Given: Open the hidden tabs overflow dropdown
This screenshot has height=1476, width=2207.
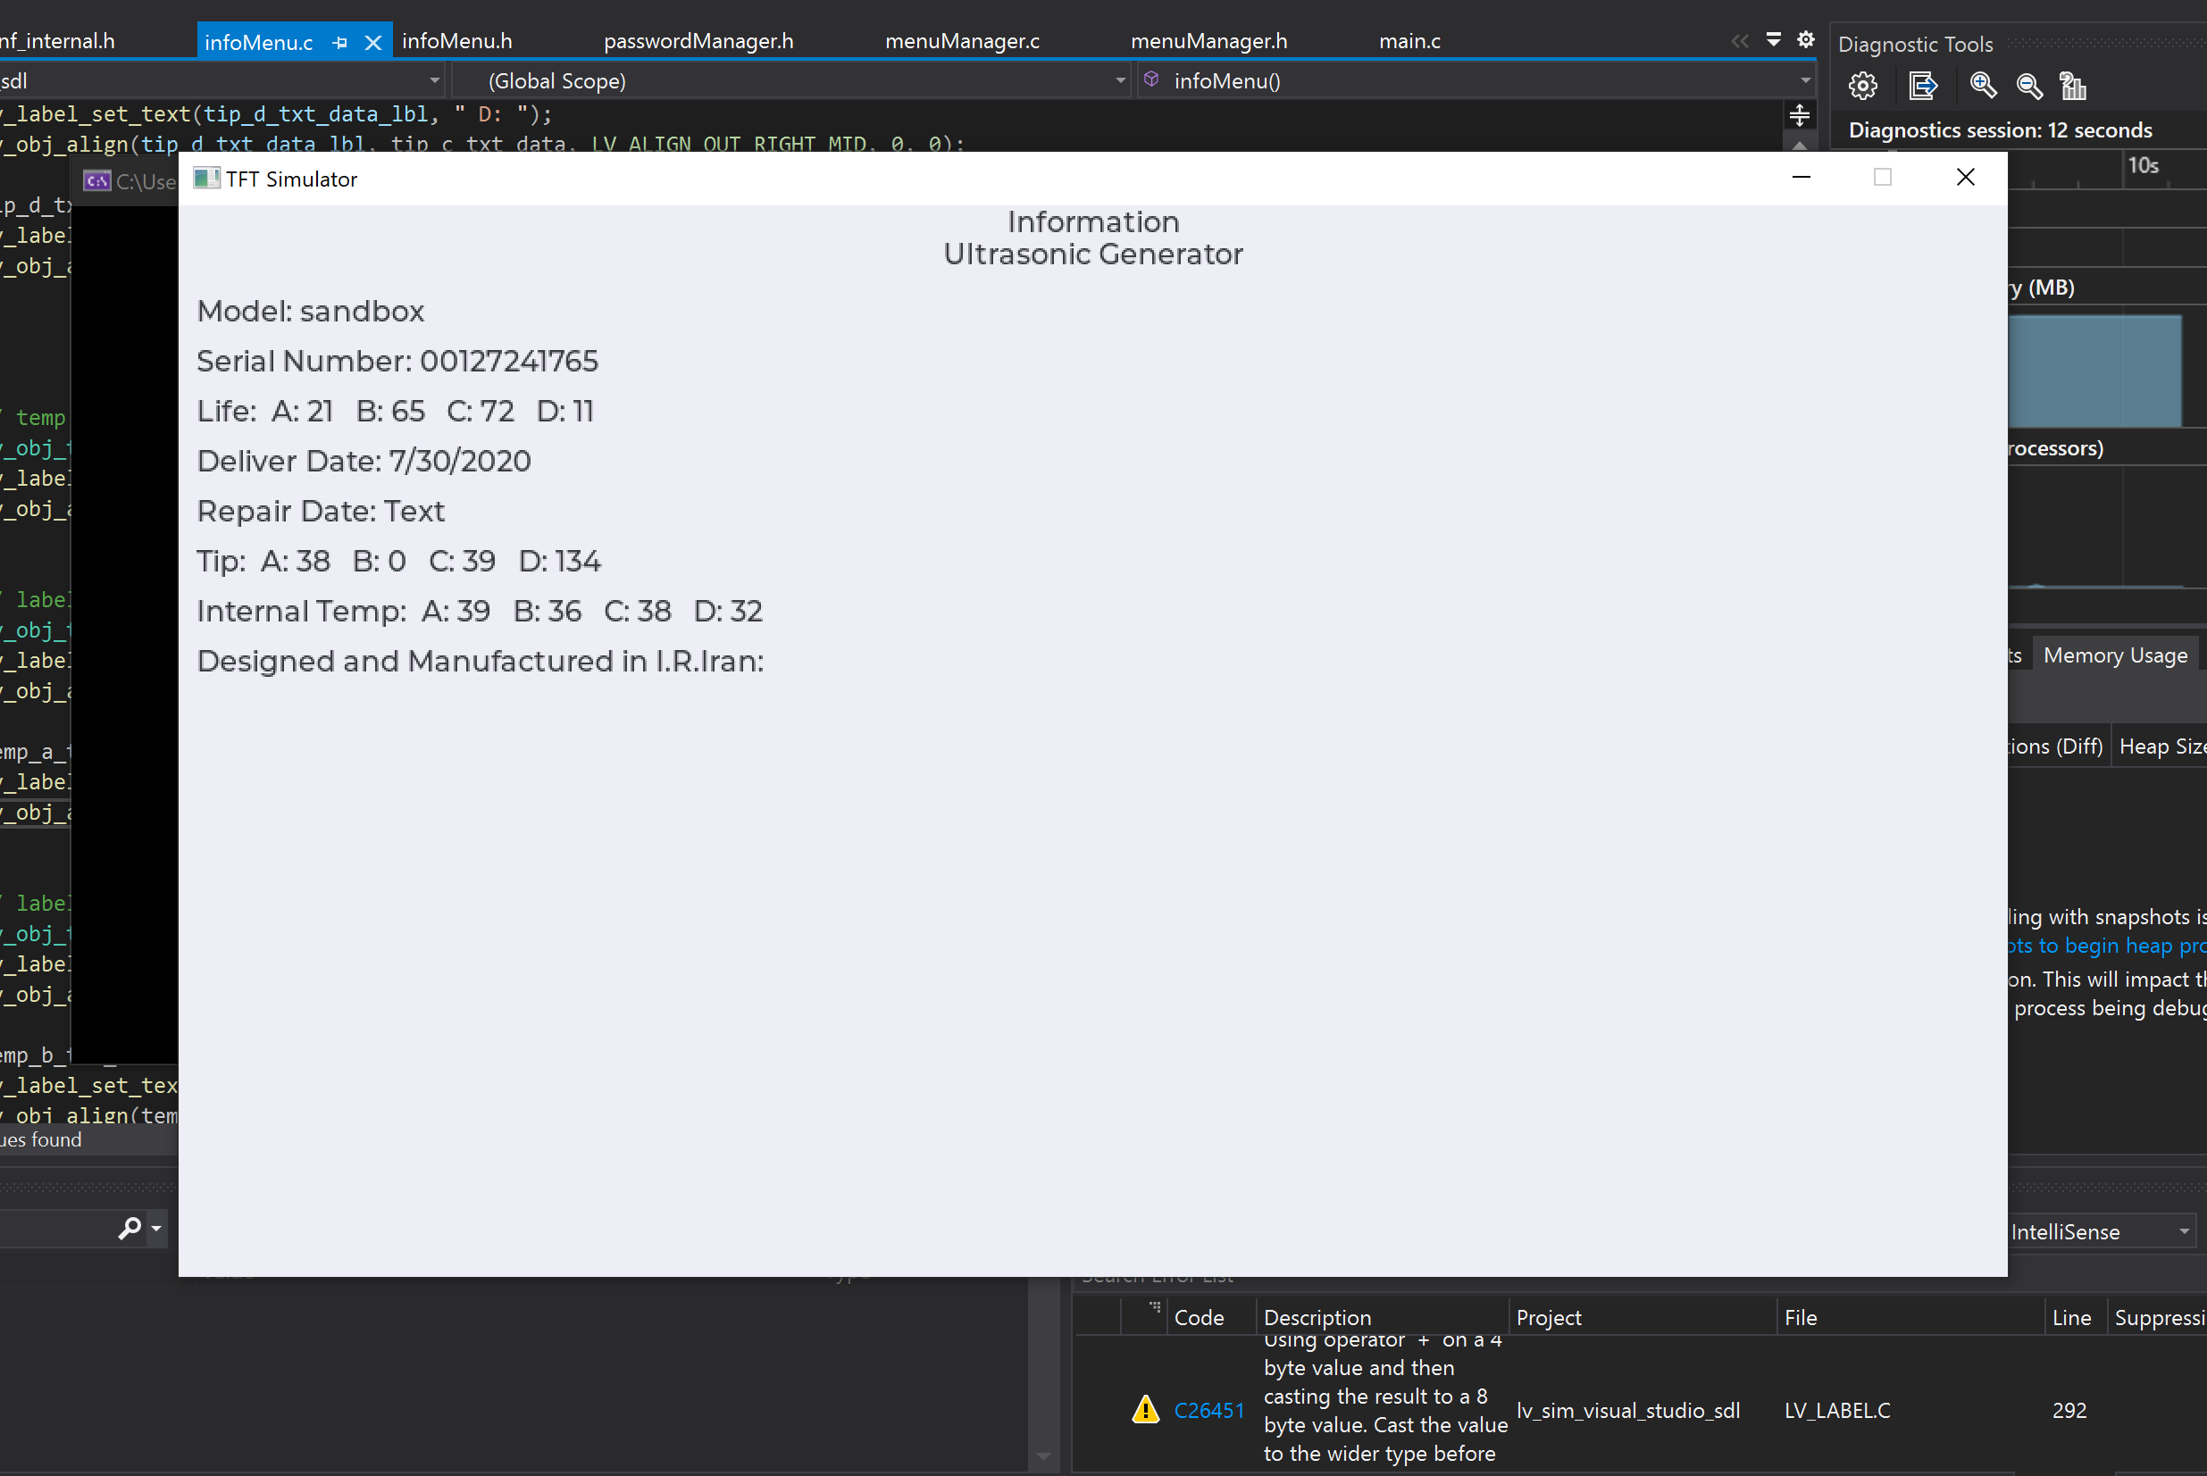Looking at the screenshot, I should point(1774,40).
